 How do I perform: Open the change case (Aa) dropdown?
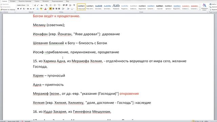pos(42,5)
